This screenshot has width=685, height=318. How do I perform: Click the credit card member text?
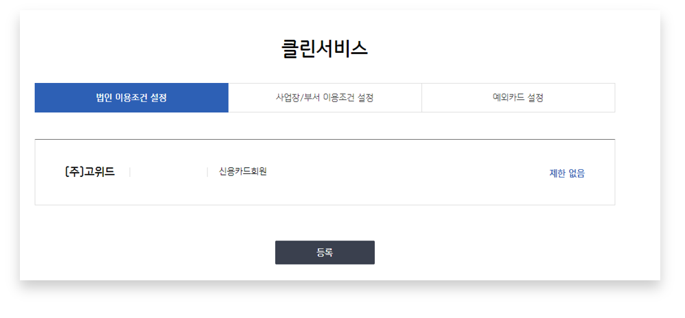[x=242, y=171]
